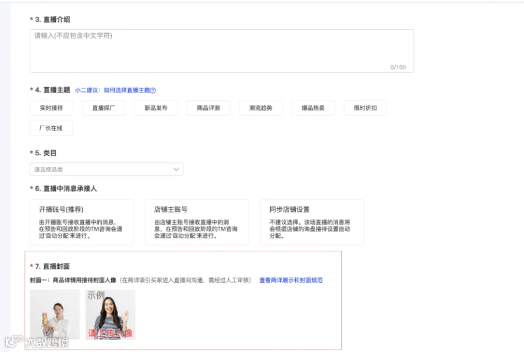This screenshot has width=524, height=352.
Task: Choose the 爆品热卖 theme tag
Action: 313,108
